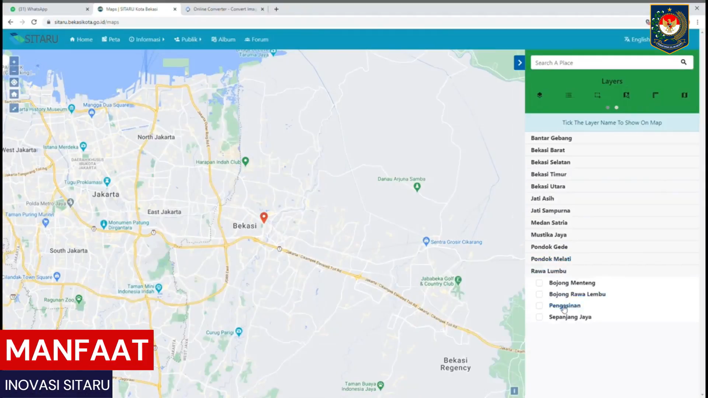
Task: Reload the page with browser refresh icon
Action: pos(34,22)
